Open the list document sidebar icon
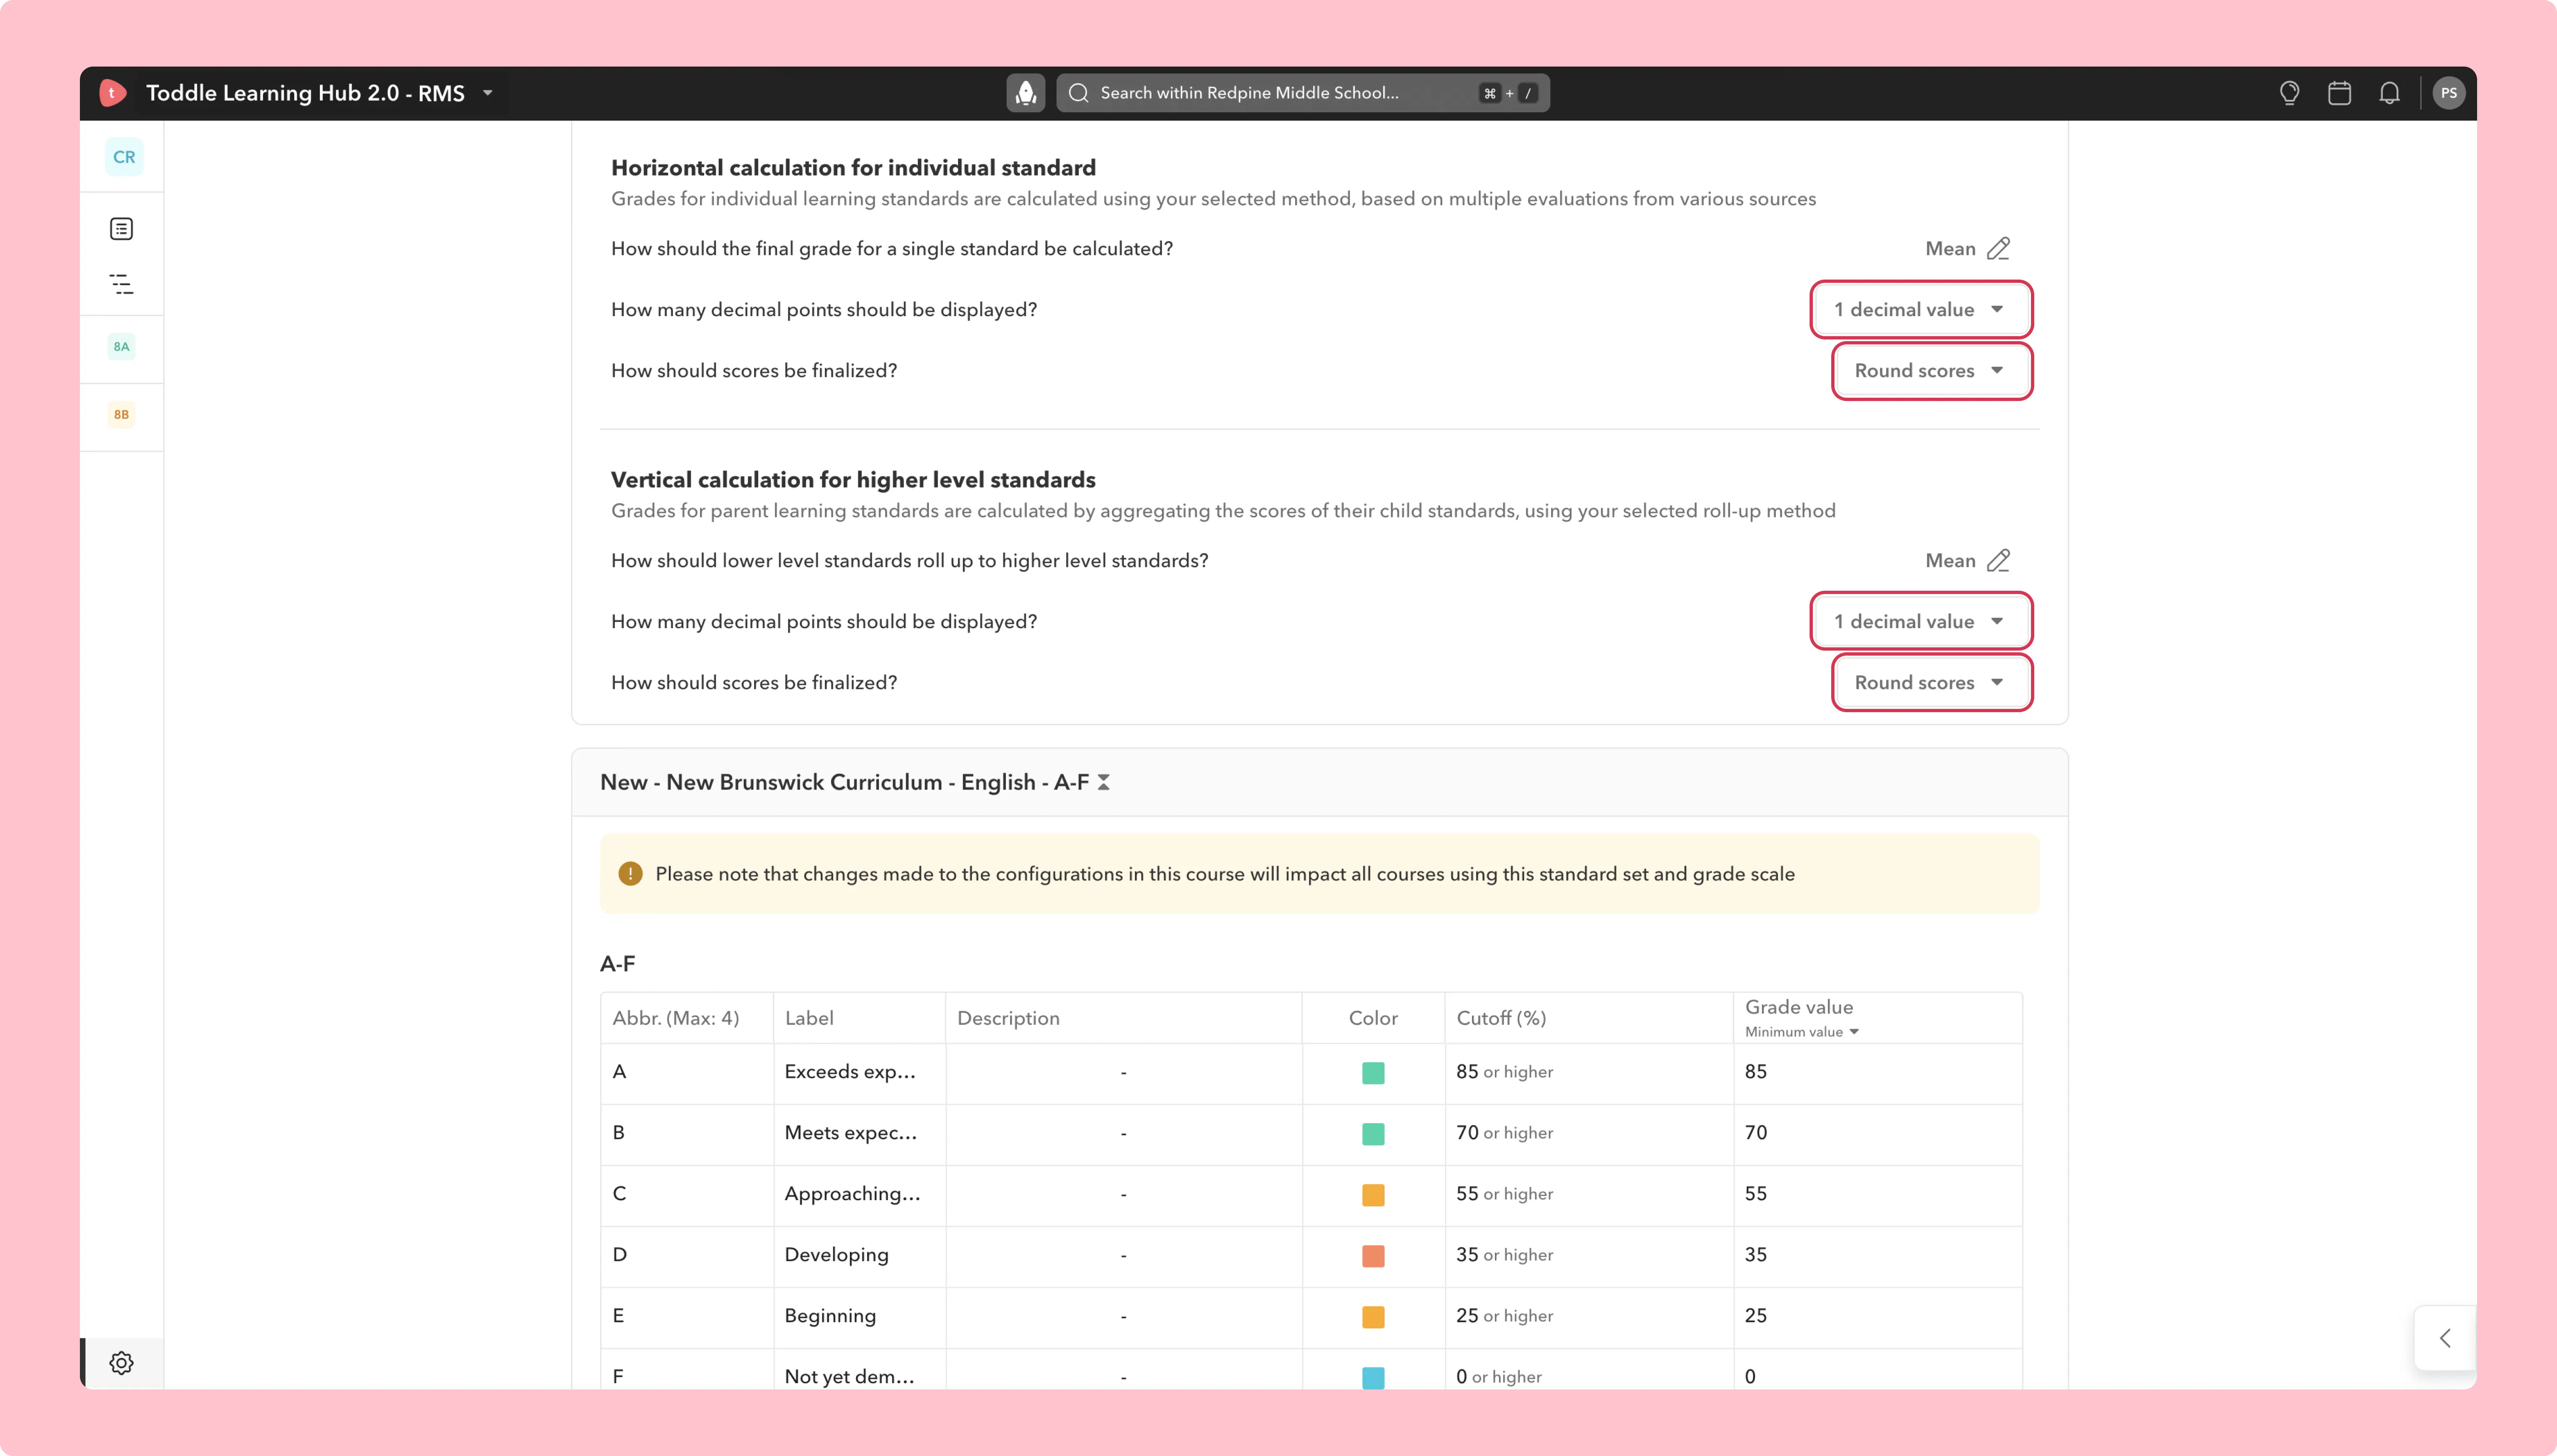The height and width of the screenshot is (1456, 2557). 121,229
